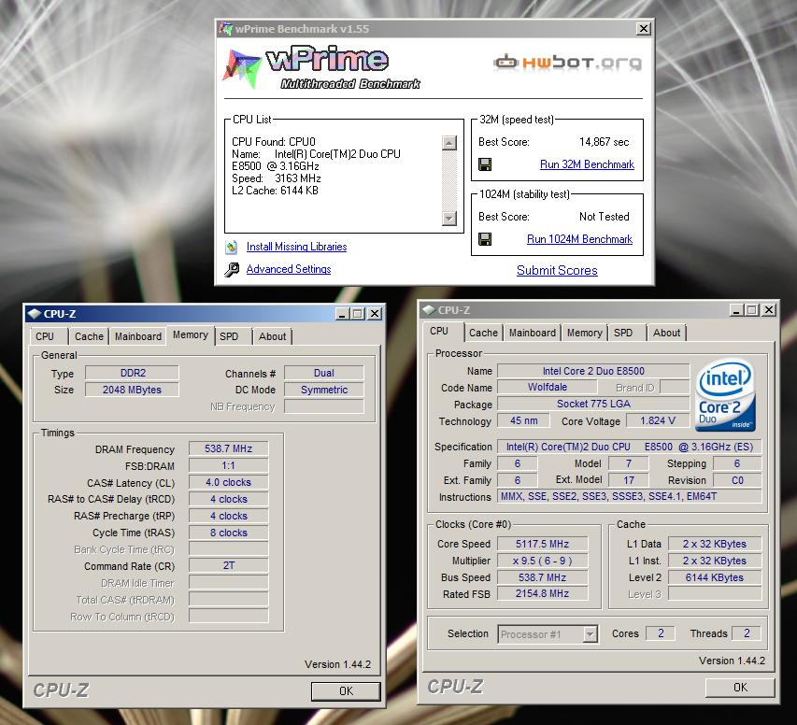Switch to Mainboard tab in memory window

(x=137, y=336)
